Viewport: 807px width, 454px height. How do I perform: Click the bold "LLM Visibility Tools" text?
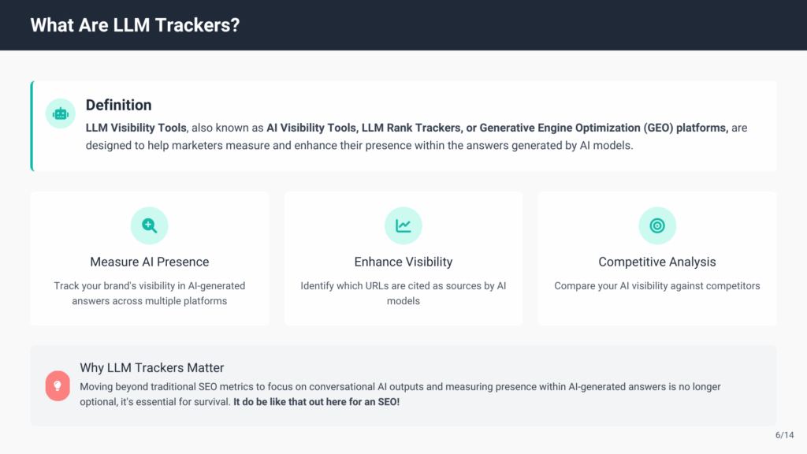pyautogui.click(x=136, y=128)
